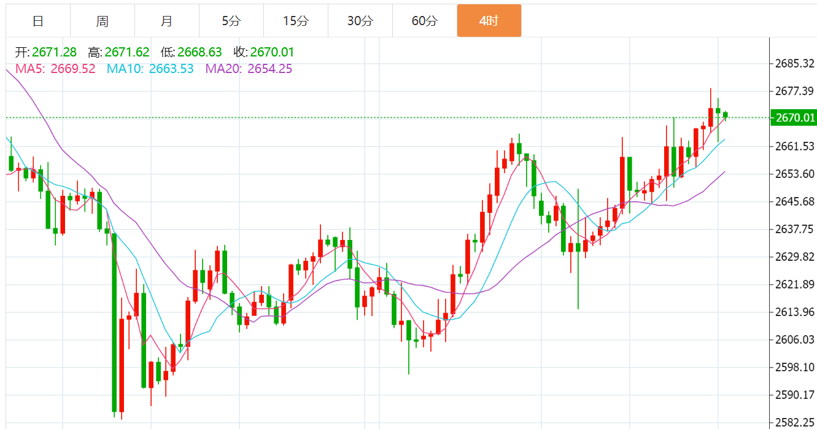Screen dimensions: 817x429
Task: Select the 周 weekly timeframe tab
Action: [103, 21]
